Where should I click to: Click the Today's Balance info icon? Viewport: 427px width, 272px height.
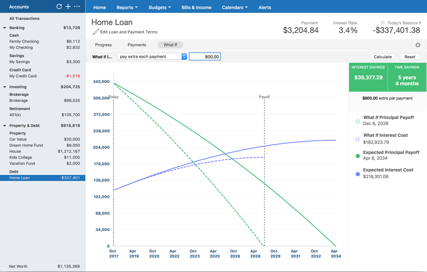382,23
